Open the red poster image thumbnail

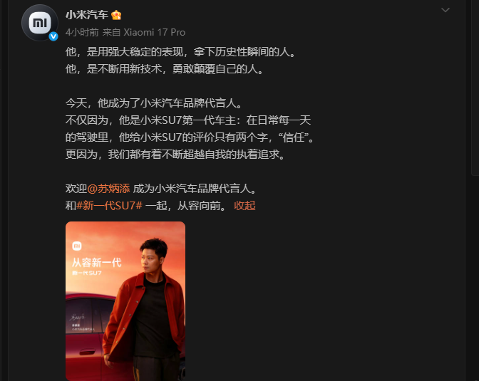tap(125, 301)
